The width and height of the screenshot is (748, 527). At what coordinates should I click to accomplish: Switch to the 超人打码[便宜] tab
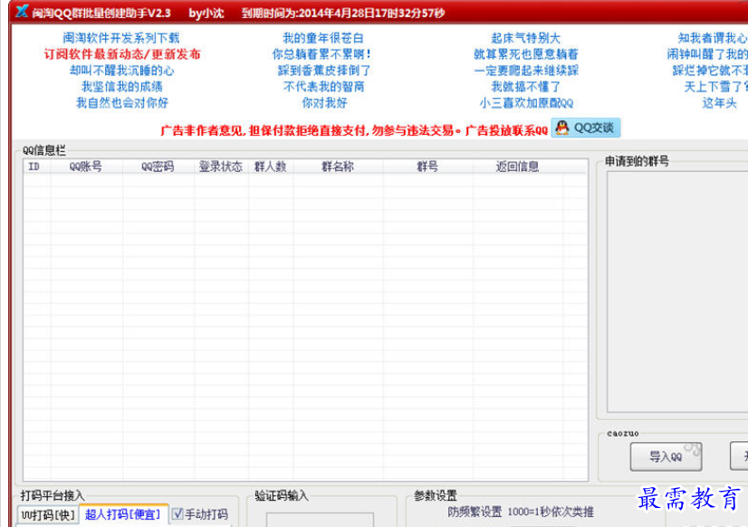pos(123,514)
